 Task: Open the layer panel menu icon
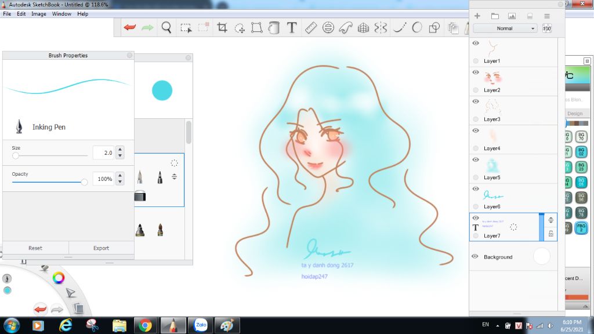[x=546, y=16]
